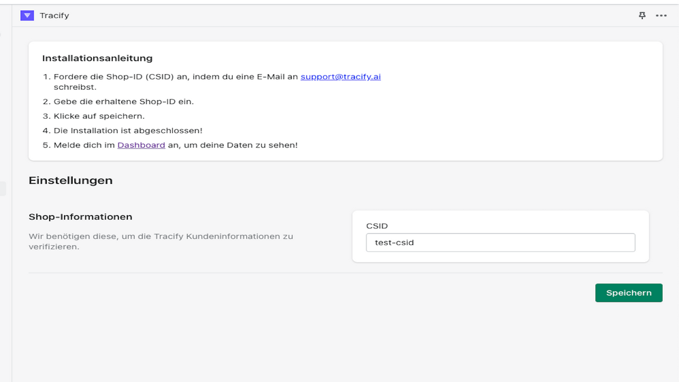
Task: Click step "Gebe die erhaltene Shop-ID ein."
Action: [x=124, y=101]
